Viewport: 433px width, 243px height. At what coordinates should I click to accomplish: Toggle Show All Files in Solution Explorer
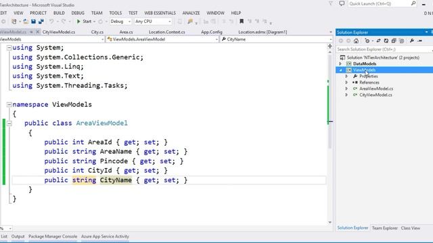pyautogui.click(x=401, y=40)
